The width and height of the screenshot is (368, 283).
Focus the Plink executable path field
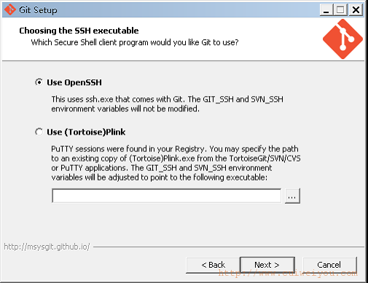click(x=167, y=196)
